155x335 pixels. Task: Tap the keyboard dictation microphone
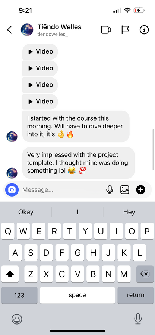click(138, 319)
